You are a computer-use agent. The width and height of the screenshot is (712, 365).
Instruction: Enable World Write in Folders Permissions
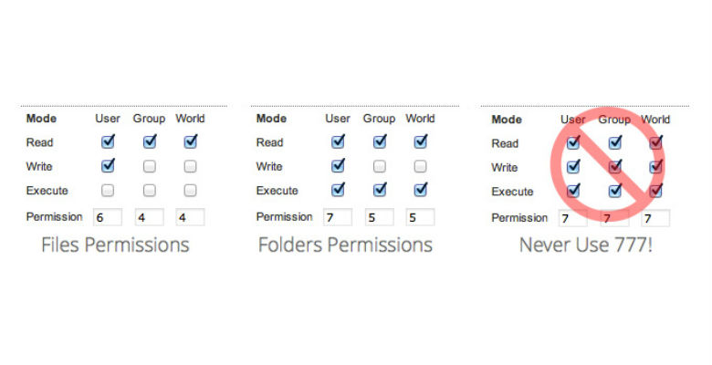[420, 166]
